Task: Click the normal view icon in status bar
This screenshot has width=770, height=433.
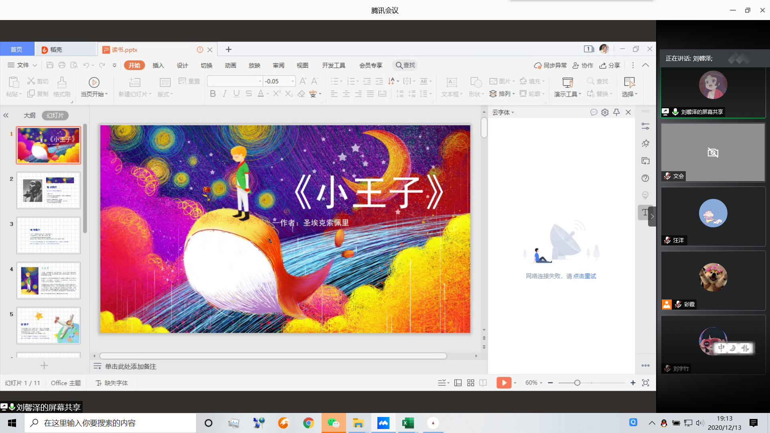Action: (x=458, y=383)
